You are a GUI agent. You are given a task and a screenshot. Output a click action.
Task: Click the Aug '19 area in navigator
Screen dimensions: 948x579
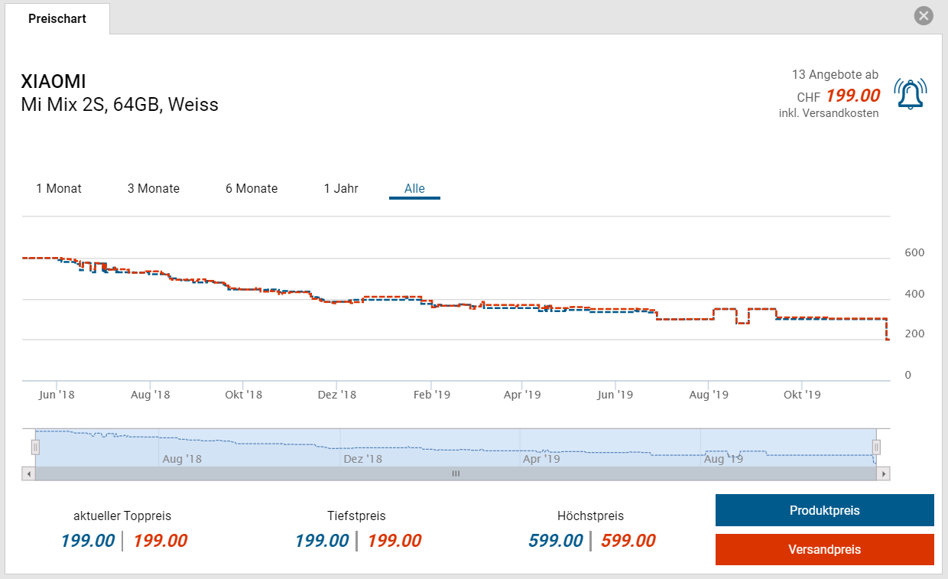(722, 458)
